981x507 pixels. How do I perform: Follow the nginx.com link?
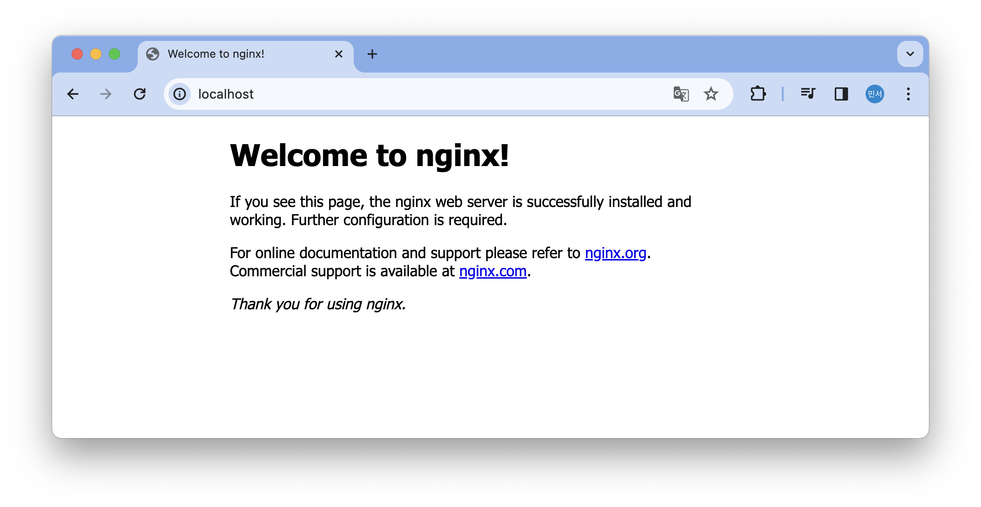click(492, 271)
